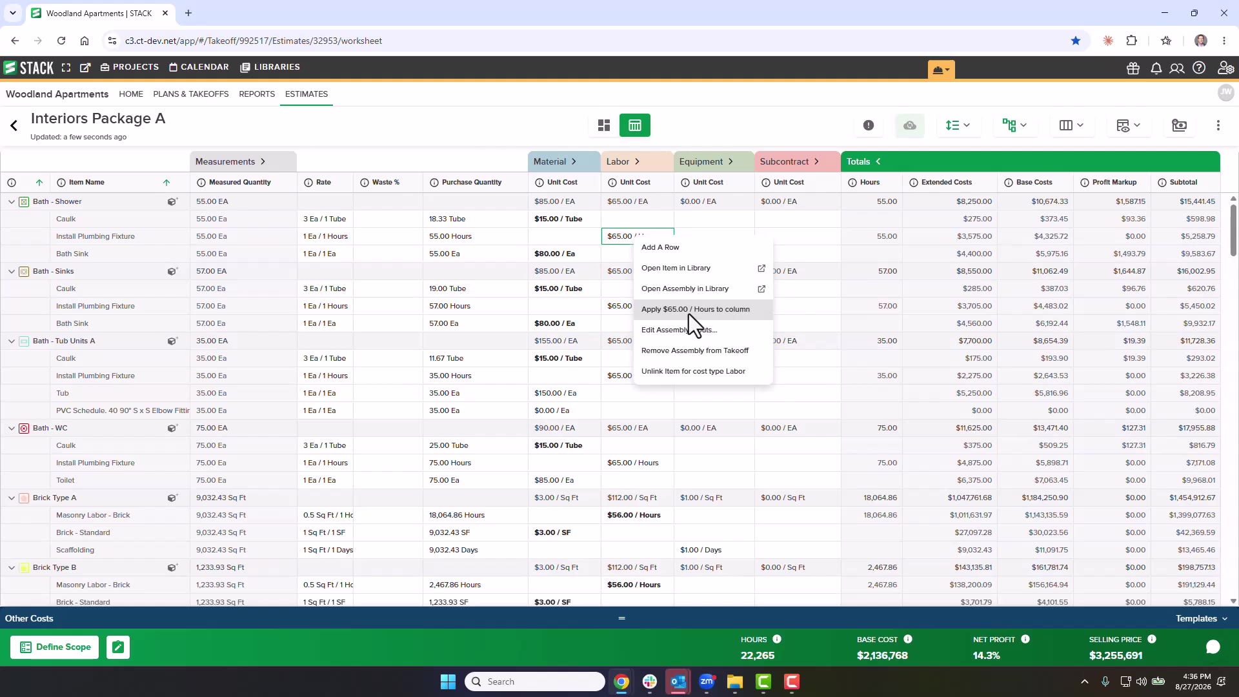Expand the Other Costs panel
The width and height of the screenshot is (1239, 697).
(x=621, y=618)
